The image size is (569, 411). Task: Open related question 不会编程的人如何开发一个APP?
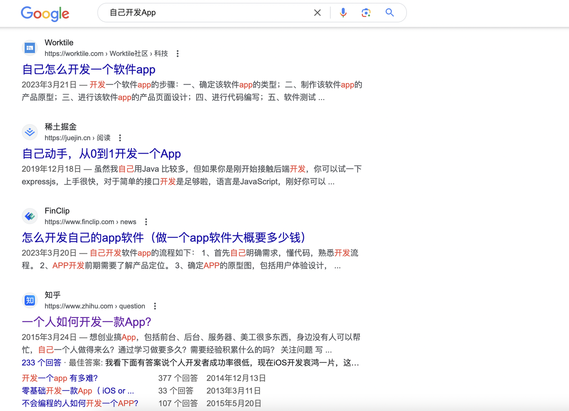[80, 403]
